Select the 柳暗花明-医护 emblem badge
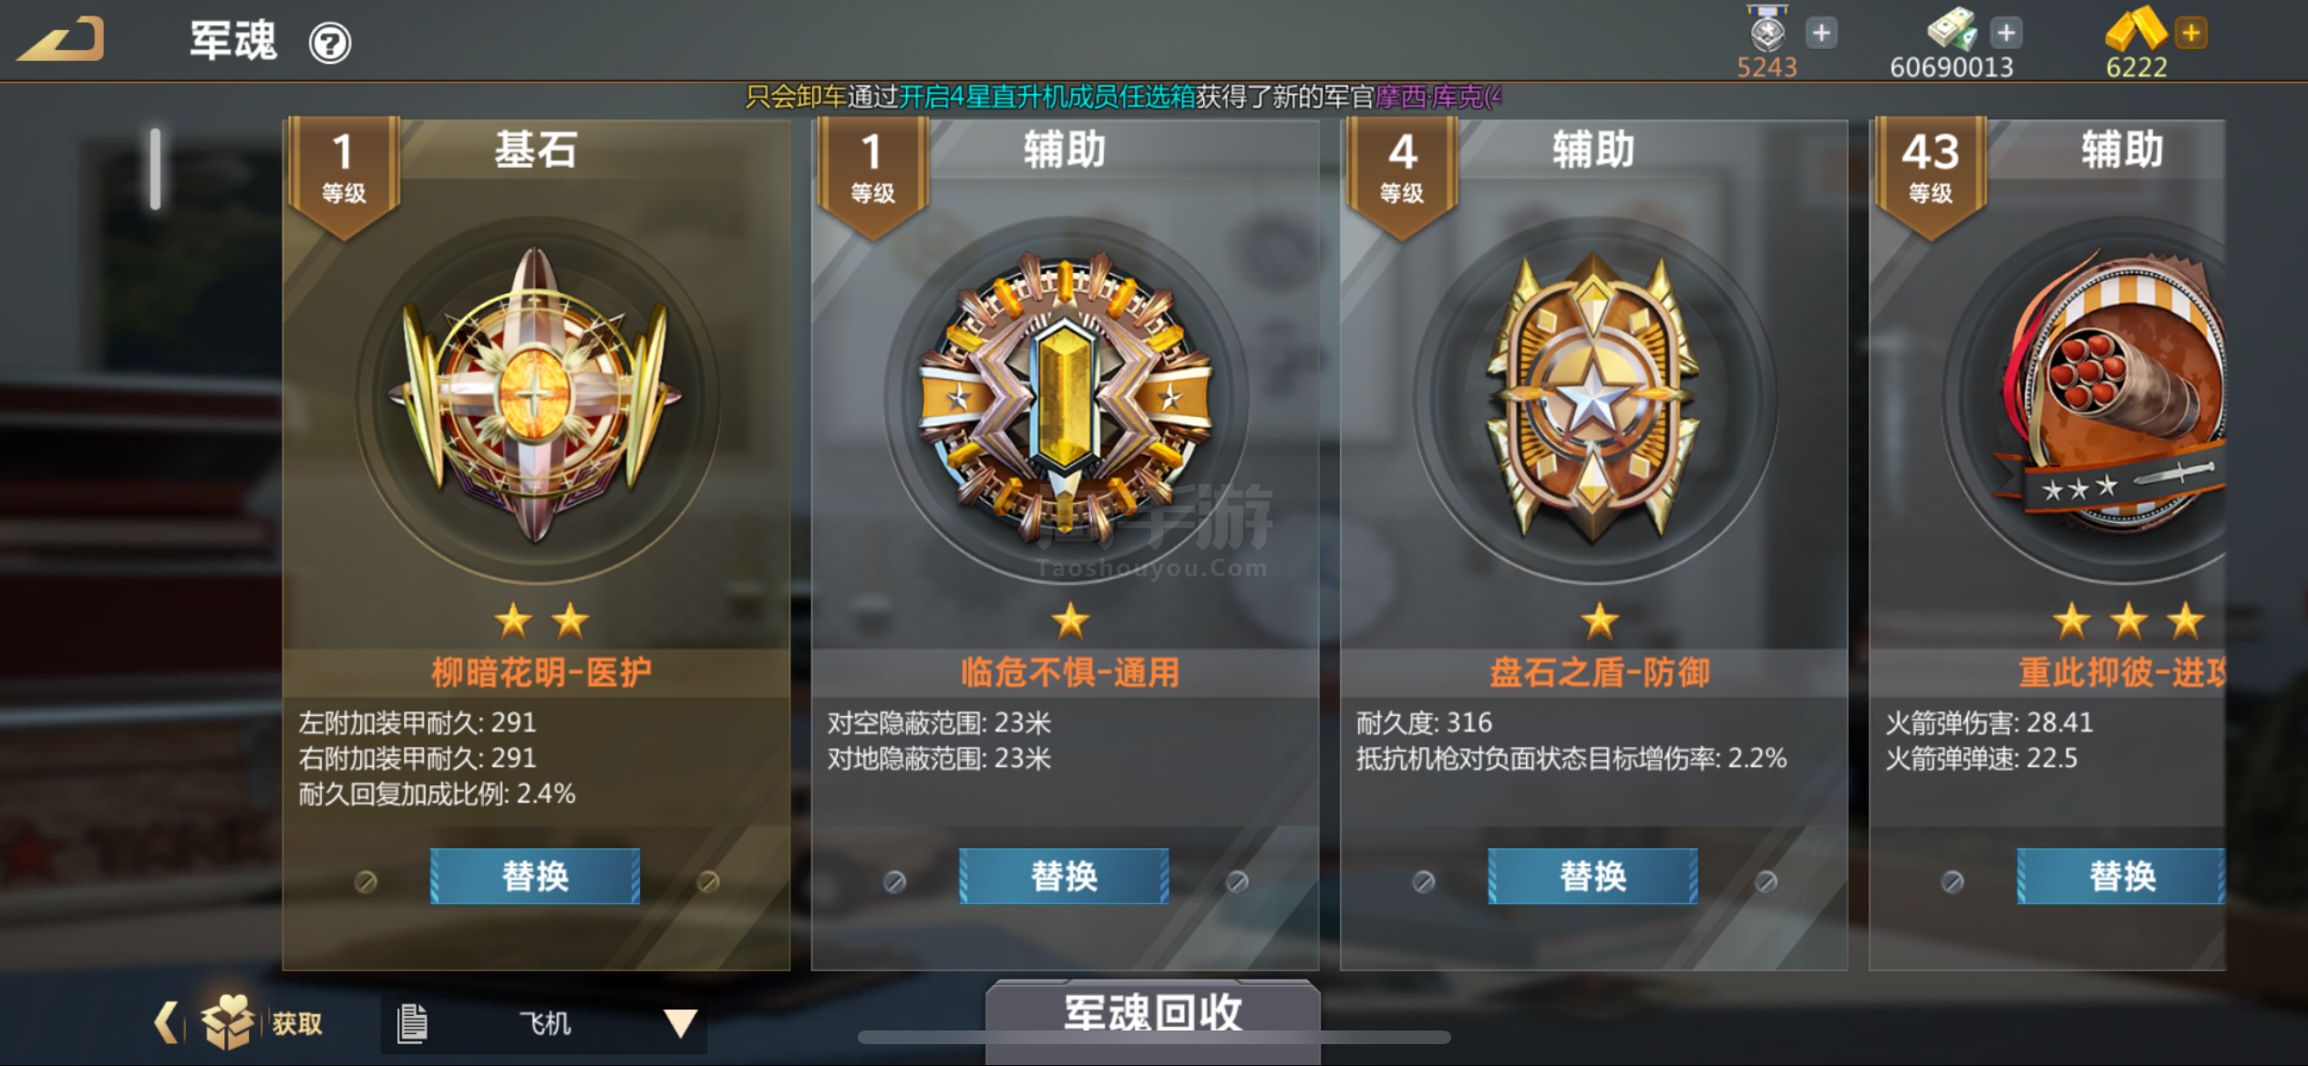The image size is (2308, 1066). pos(536,397)
